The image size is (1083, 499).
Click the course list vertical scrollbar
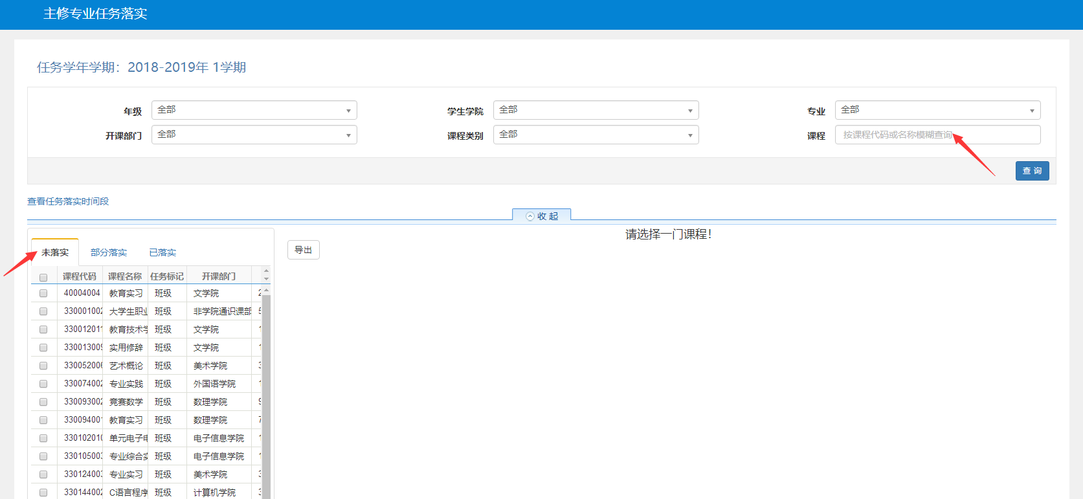click(266, 388)
